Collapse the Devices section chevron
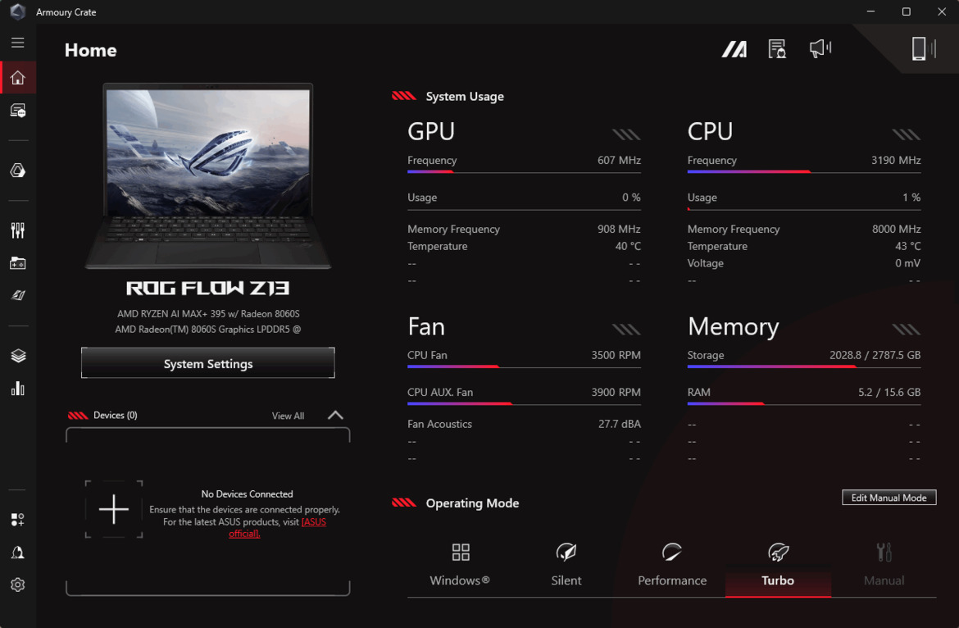This screenshot has height=628, width=959. [334, 415]
